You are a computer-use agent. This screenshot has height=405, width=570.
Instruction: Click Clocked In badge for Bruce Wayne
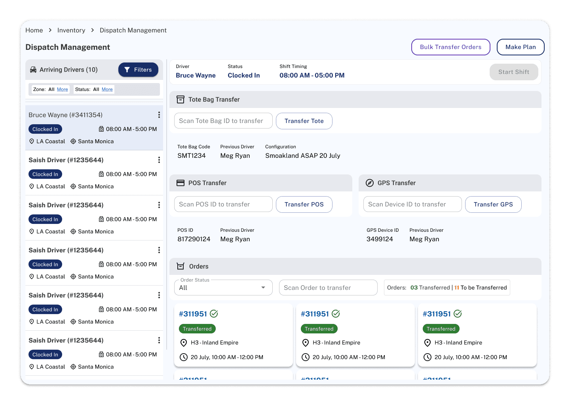click(x=45, y=129)
